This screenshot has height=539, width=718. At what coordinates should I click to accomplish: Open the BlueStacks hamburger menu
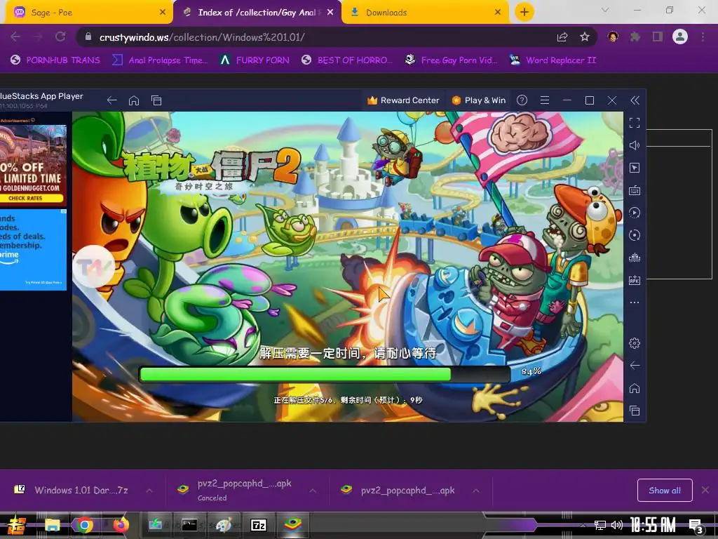click(x=544, y=100)
